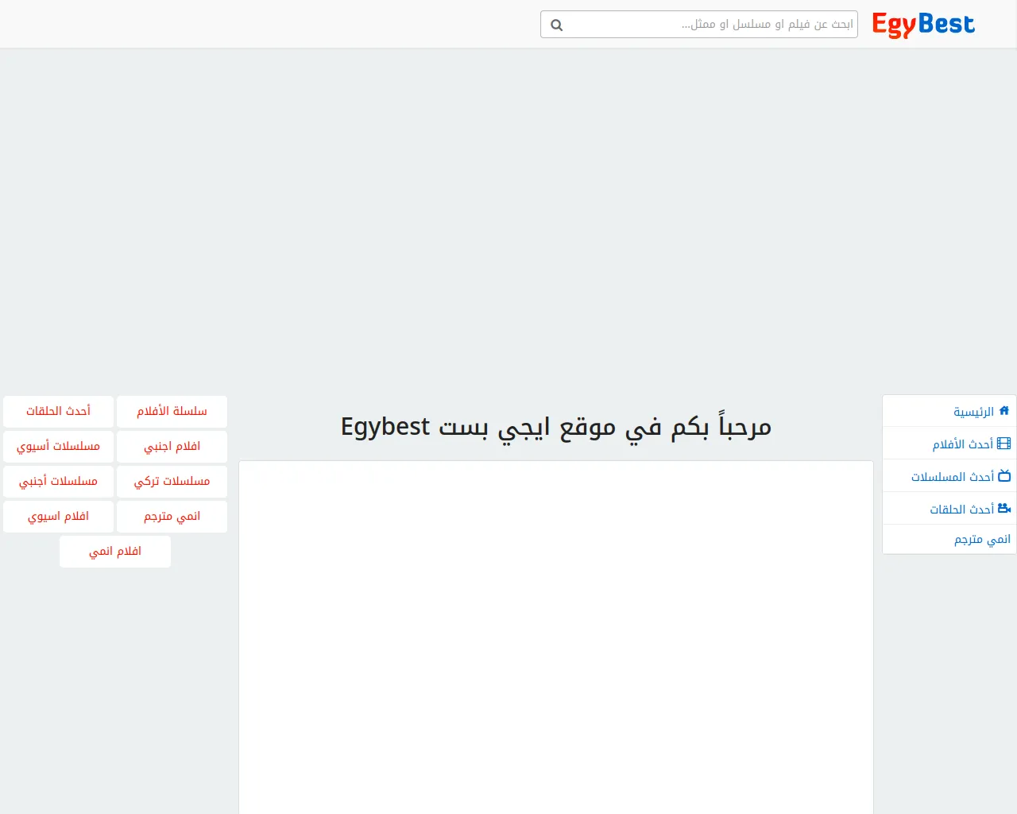This screenshot has width=1017, height=814.
Task: Select the سلسلة الأفلام category button
Action: click(x=172, y=411)
